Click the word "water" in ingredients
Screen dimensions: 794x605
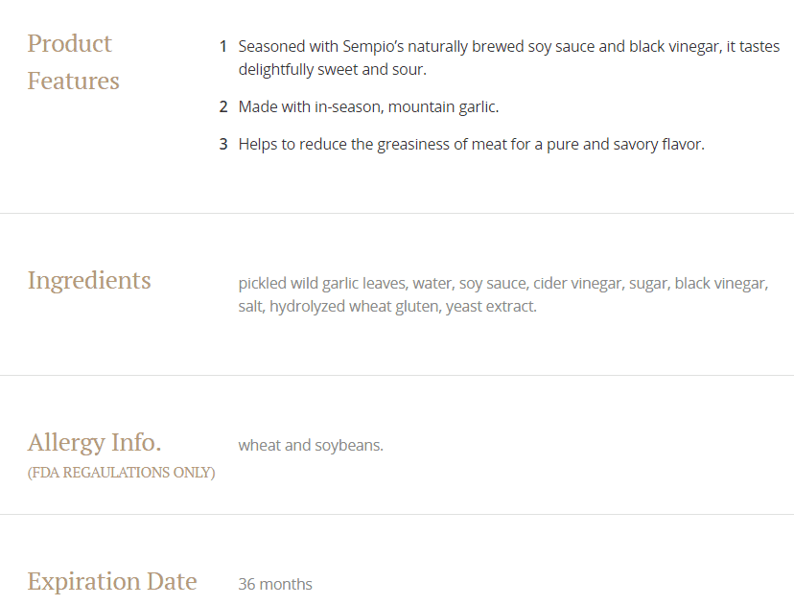[x=432, y=283]
